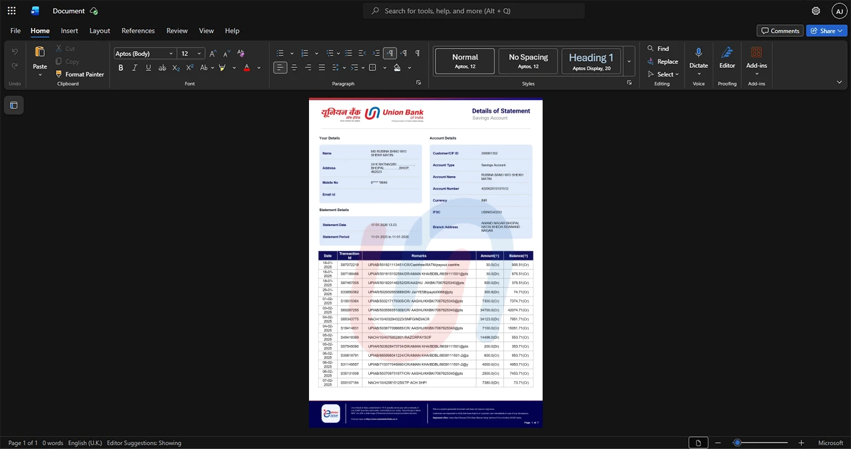The image size is (851, 449).
Task: Increase paragraph indent
Action: click(376, 54)
